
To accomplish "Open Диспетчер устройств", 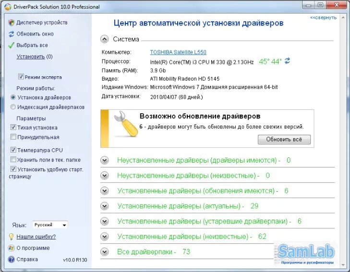I will click(x=42, y=23).
